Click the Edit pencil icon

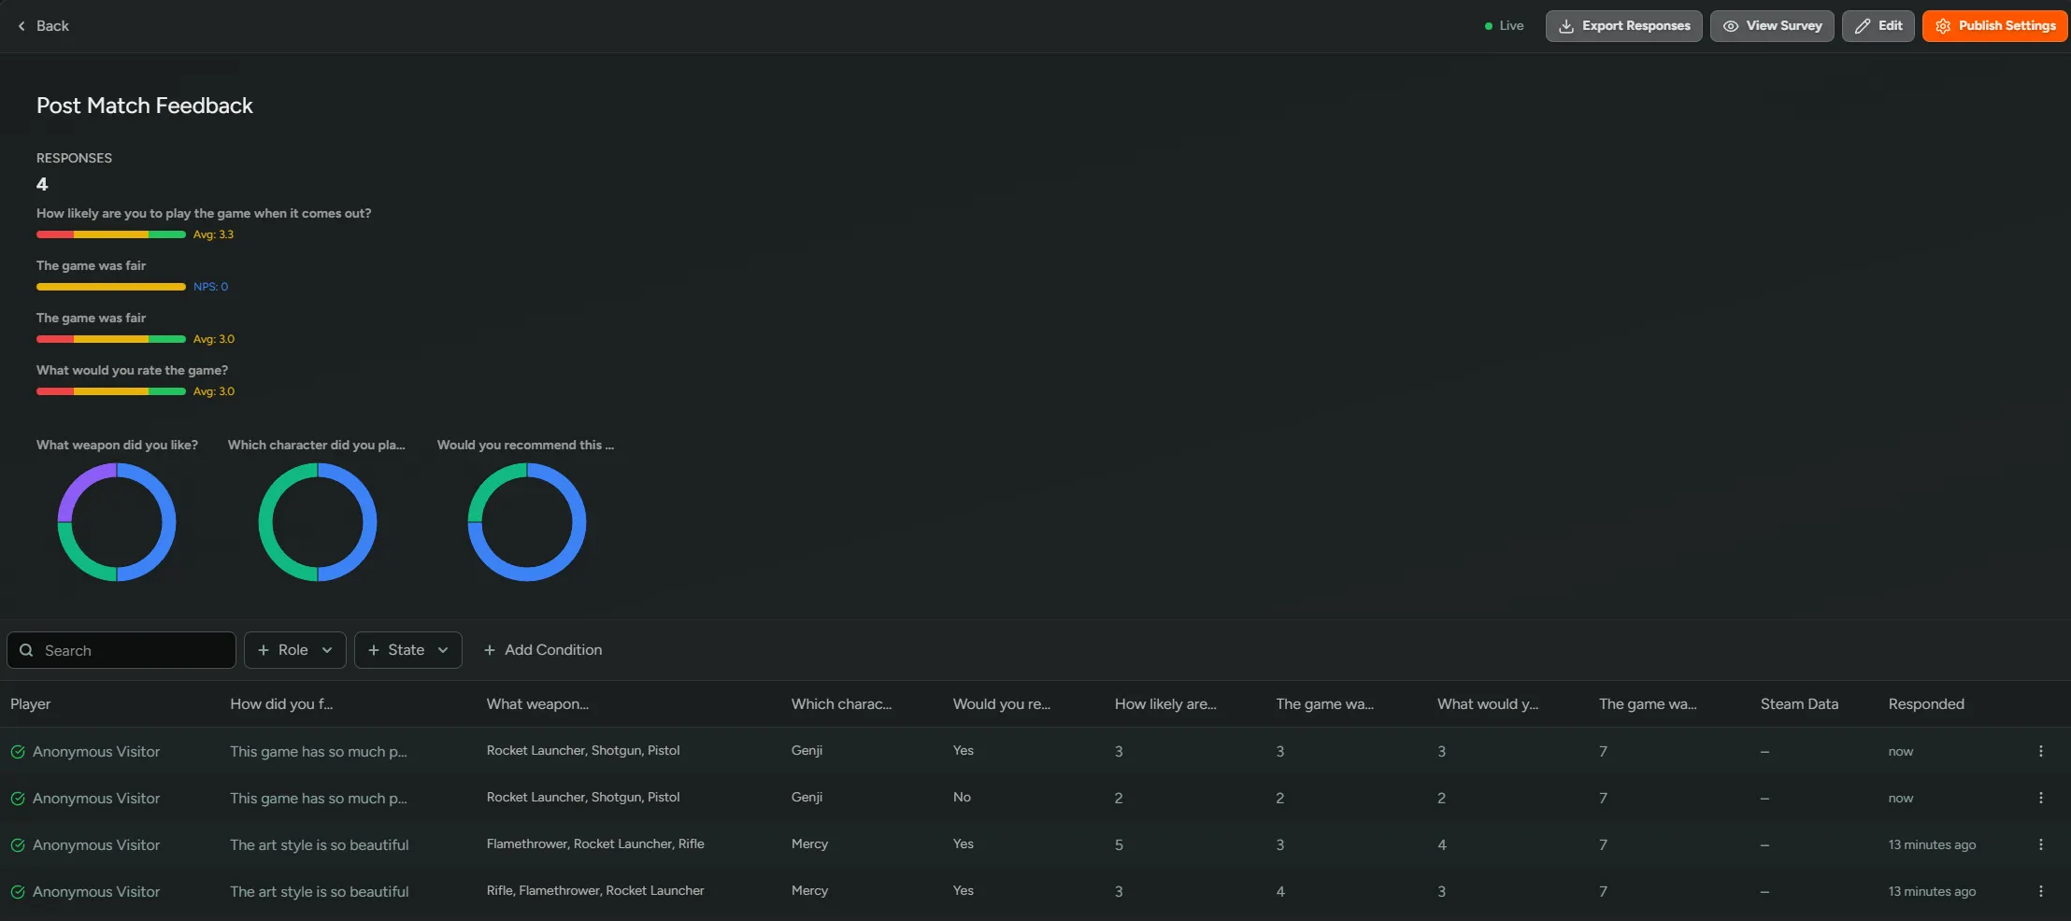[1863, 26]
